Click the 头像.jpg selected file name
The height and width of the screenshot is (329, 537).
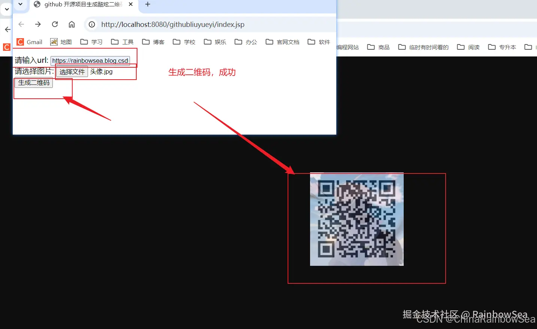(101, 71)
